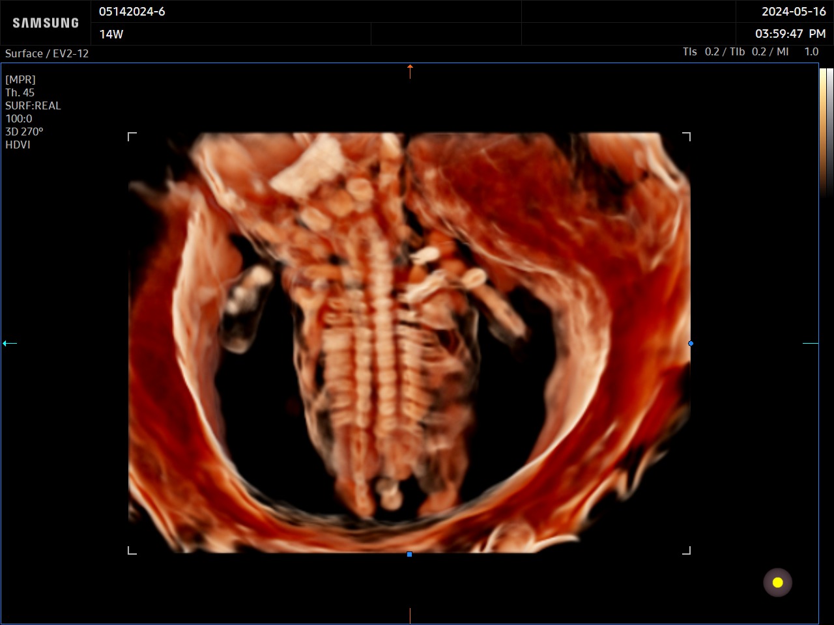Screen dimensions: 834x625
Task: Click the cyan axis line on right
Action: tap(810, 343)
